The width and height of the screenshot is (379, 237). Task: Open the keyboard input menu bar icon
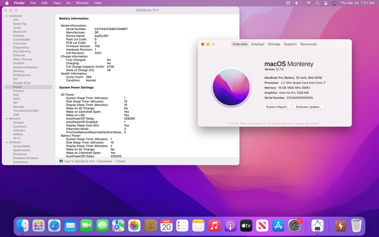coord(288,3)
